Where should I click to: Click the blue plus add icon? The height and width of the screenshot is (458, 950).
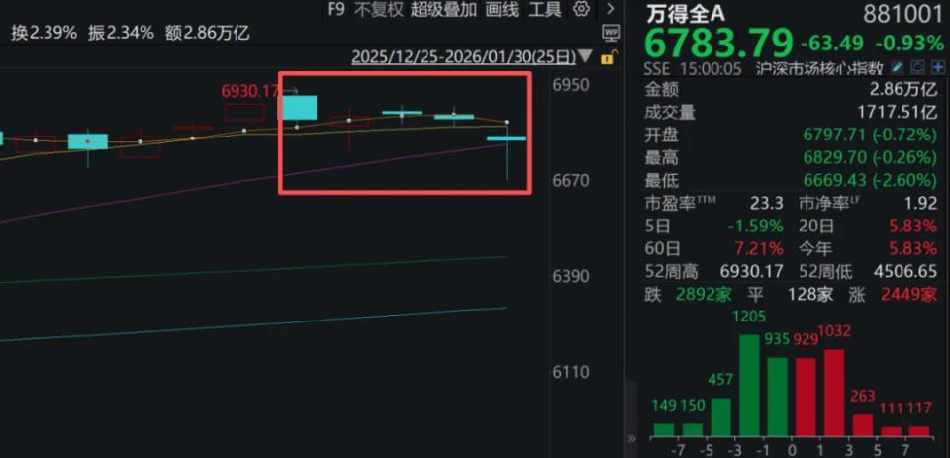(938, 68)
